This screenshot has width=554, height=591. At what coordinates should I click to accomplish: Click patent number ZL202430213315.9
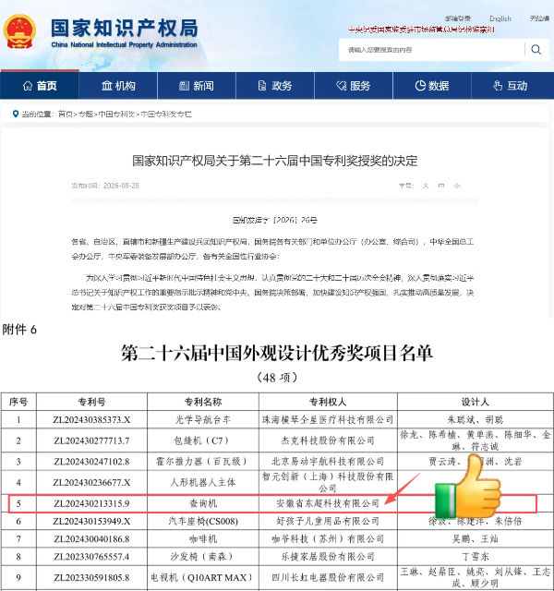91,503
